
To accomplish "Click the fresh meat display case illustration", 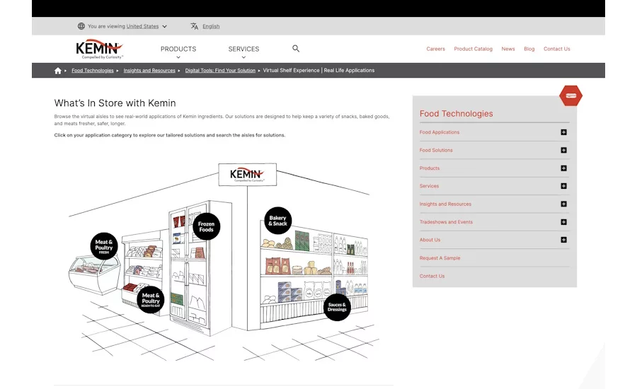I will [x=94, y=274].
